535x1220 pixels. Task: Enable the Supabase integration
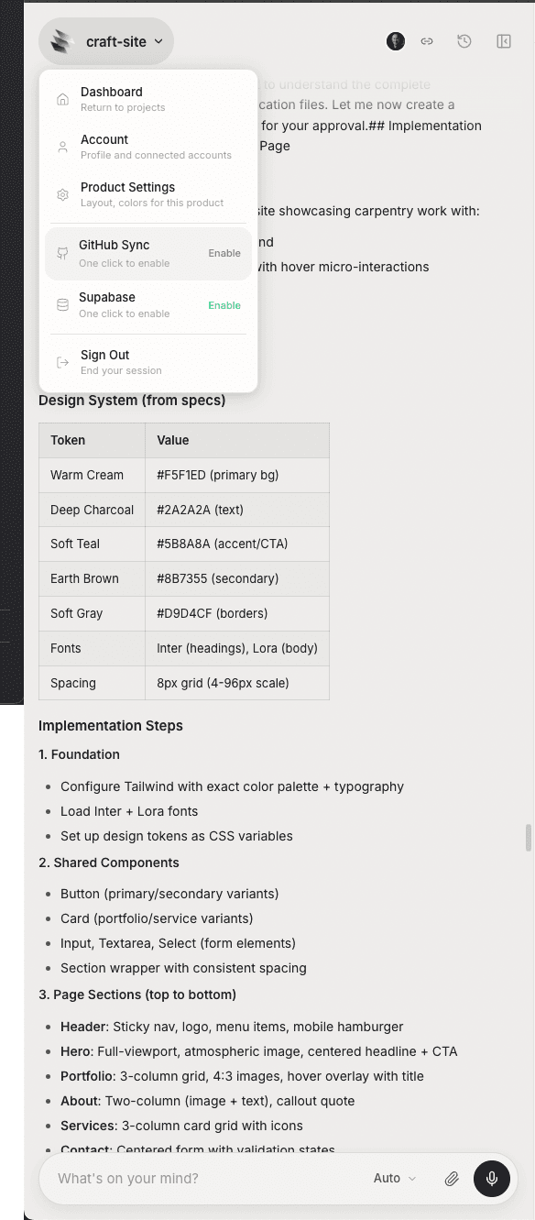point(224,305)
